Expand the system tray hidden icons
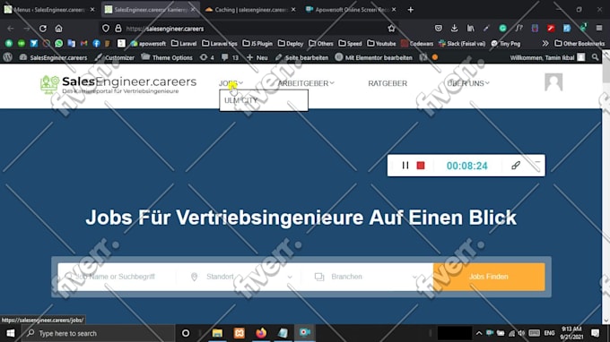 tap(478, 333)
